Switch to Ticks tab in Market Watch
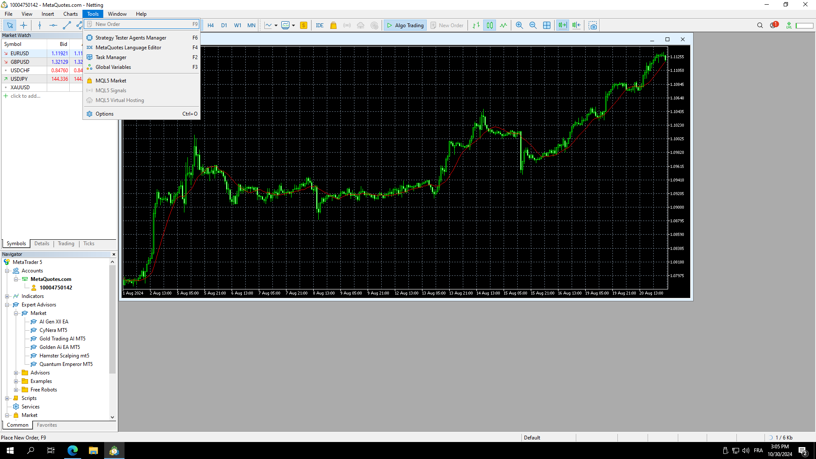 coord(89,244)
